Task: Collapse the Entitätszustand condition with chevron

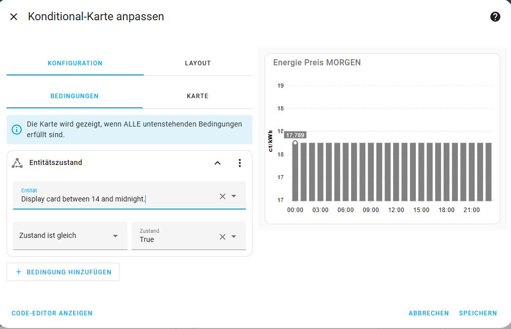Action: 218,163
